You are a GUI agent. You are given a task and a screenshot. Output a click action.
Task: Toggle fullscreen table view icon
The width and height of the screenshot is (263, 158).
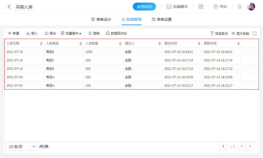255,33
